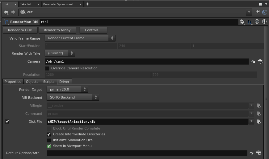Click the Default Options/Attr input field
The height and width of the screenshot is (159, 269).
click(147, 153)
